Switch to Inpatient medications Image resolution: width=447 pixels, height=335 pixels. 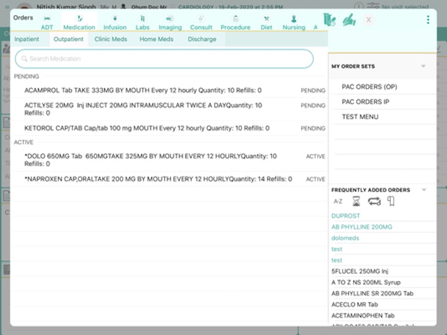(x=27, y=39)
